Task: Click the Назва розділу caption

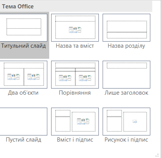Action: (126, 46)
